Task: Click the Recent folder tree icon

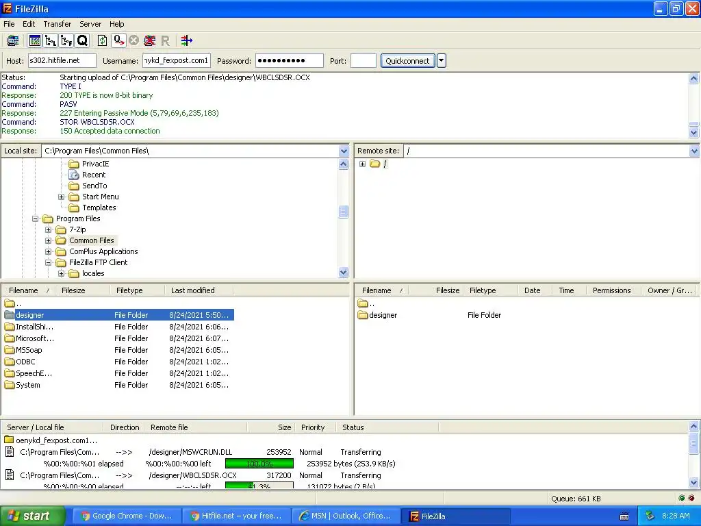Action: [74, 175]
